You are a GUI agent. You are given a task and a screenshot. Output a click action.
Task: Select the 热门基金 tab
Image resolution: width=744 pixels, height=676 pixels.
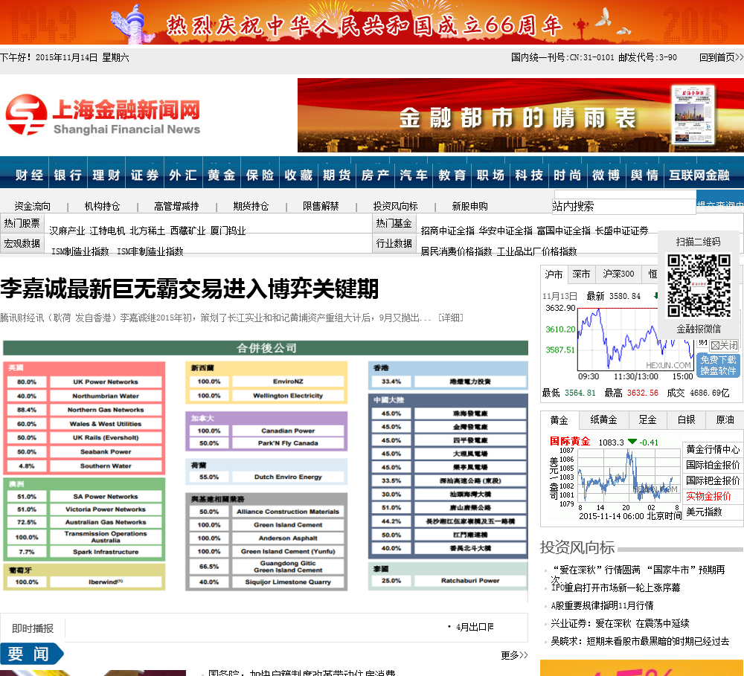click(394, 223)
